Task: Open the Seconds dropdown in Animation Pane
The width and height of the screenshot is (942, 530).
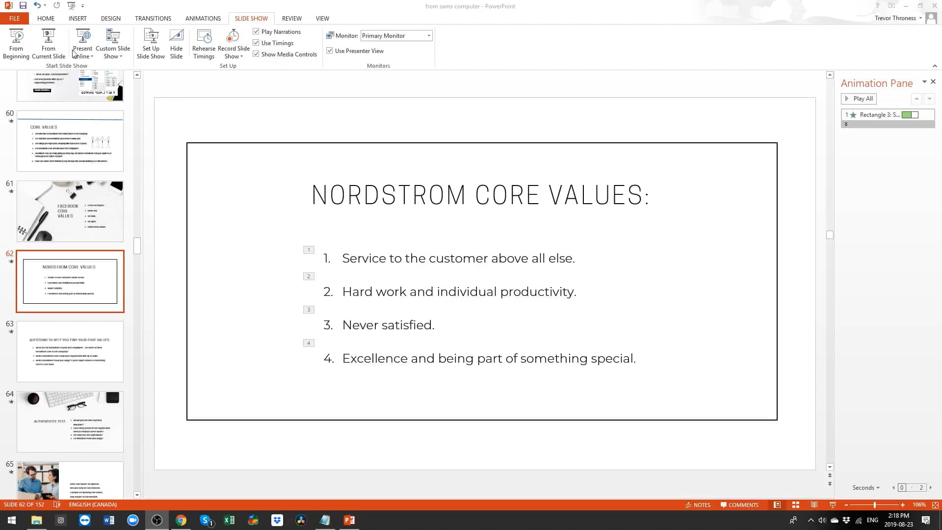Action: 866,487
